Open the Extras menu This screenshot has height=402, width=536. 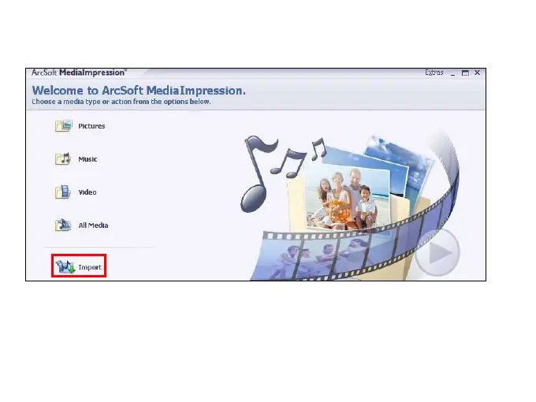click(434, 73)
